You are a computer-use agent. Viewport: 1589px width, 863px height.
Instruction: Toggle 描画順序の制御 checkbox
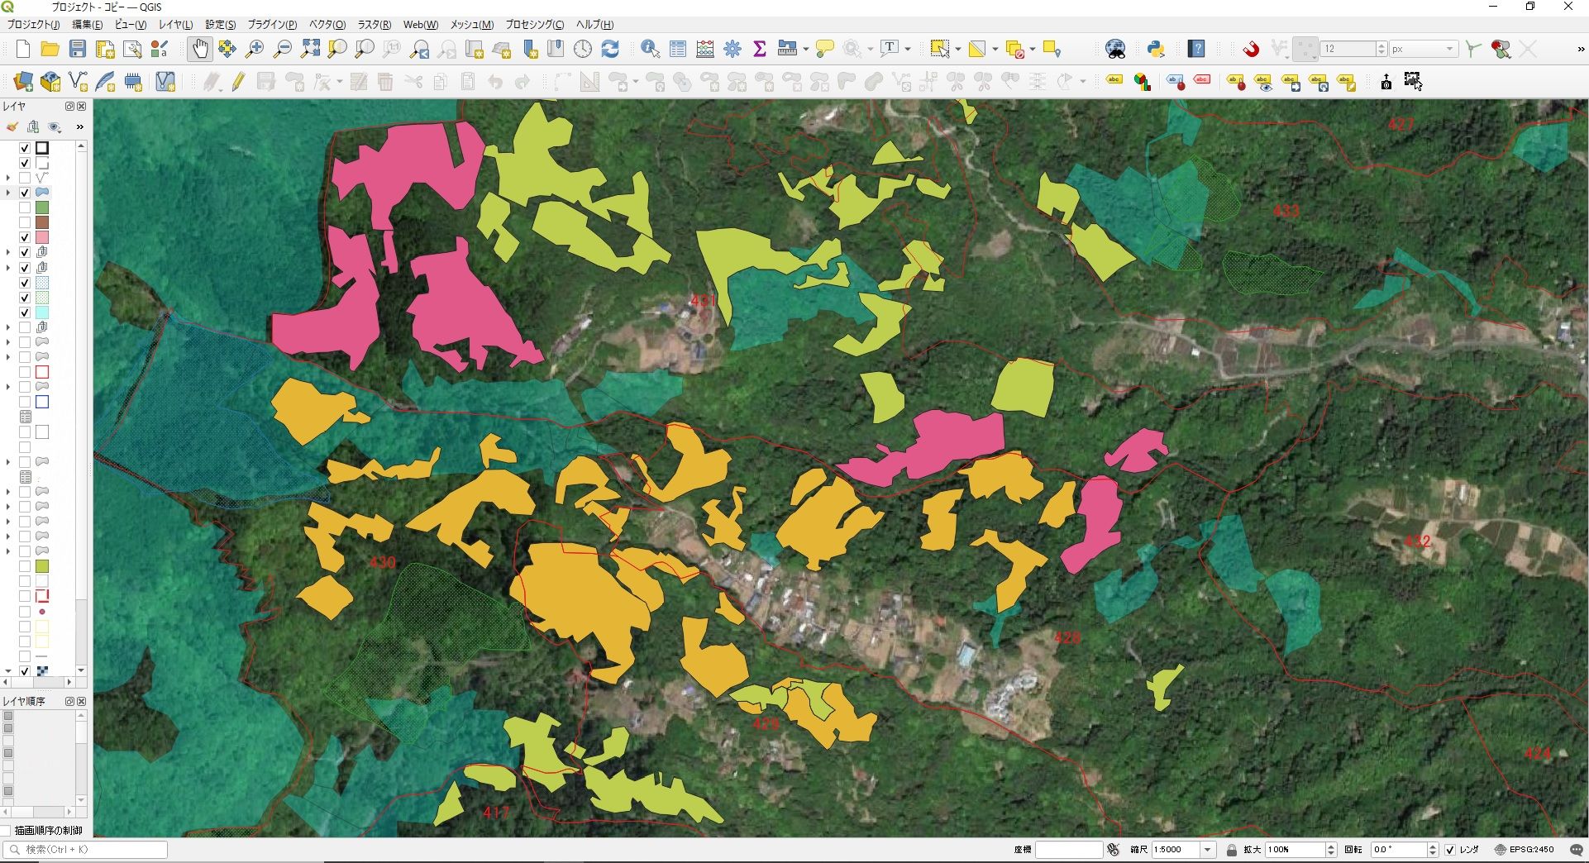[7, 830]
